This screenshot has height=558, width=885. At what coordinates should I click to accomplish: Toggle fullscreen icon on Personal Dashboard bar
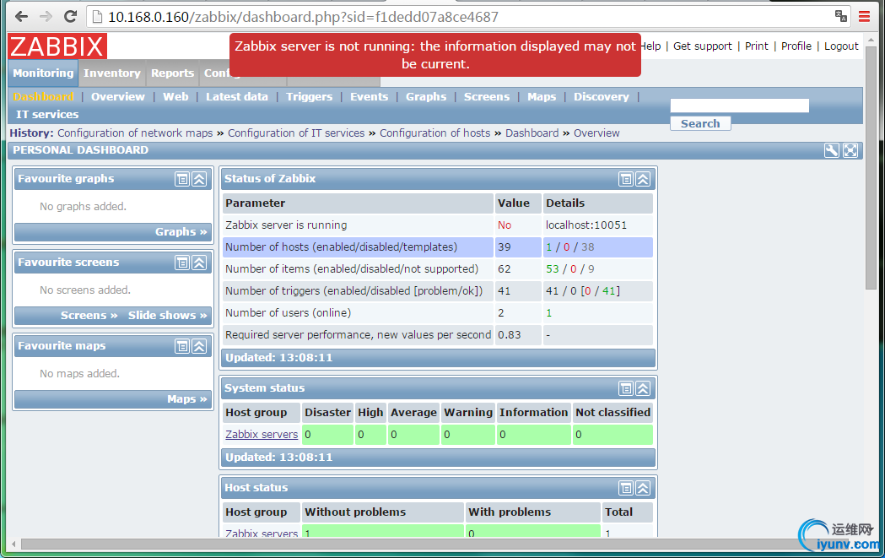[850, 150]
